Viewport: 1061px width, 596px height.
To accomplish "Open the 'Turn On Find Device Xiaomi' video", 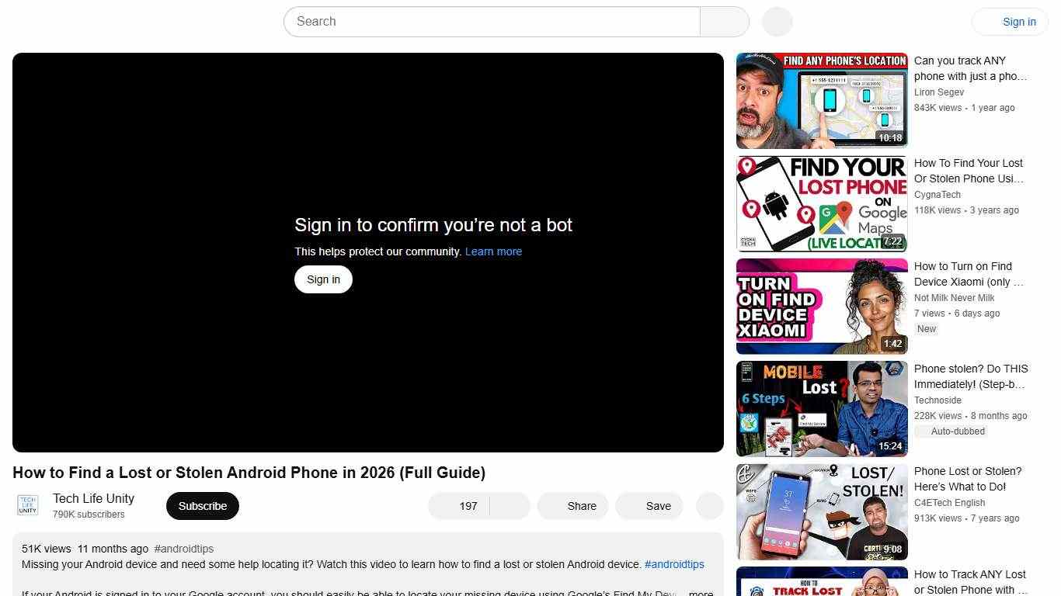I will pos(821,306).
